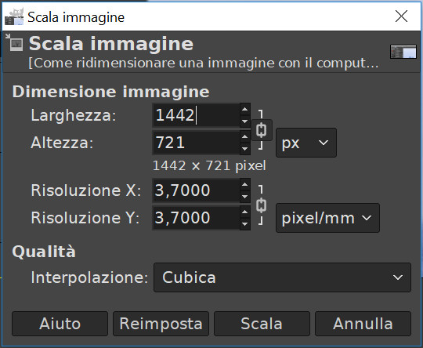
Task: Toggle the width-height aspect ratio chain link
Action: (261, 130)
